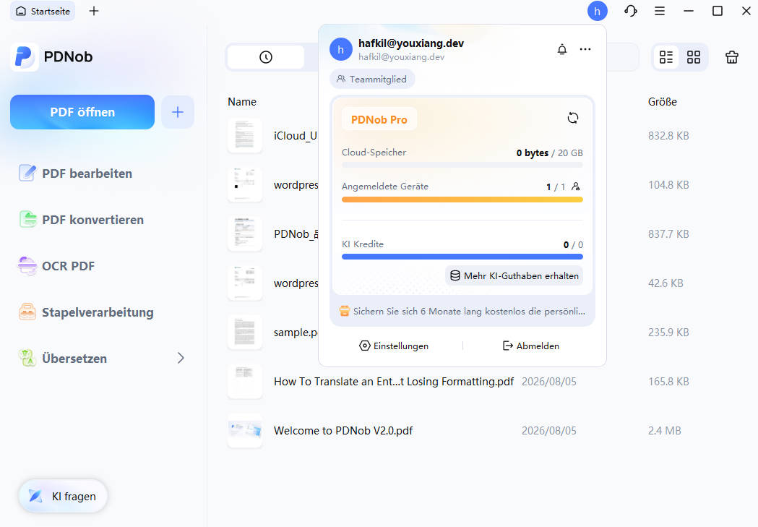
Task: Click the iCloud_U file thumbnail
Action: click(x=245, y=136)
